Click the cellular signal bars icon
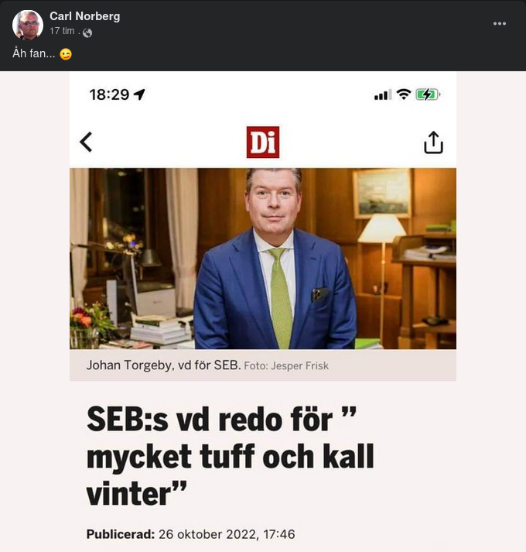Image resolution: width=526 pixels, height=552 pixels. click(383, 94)
